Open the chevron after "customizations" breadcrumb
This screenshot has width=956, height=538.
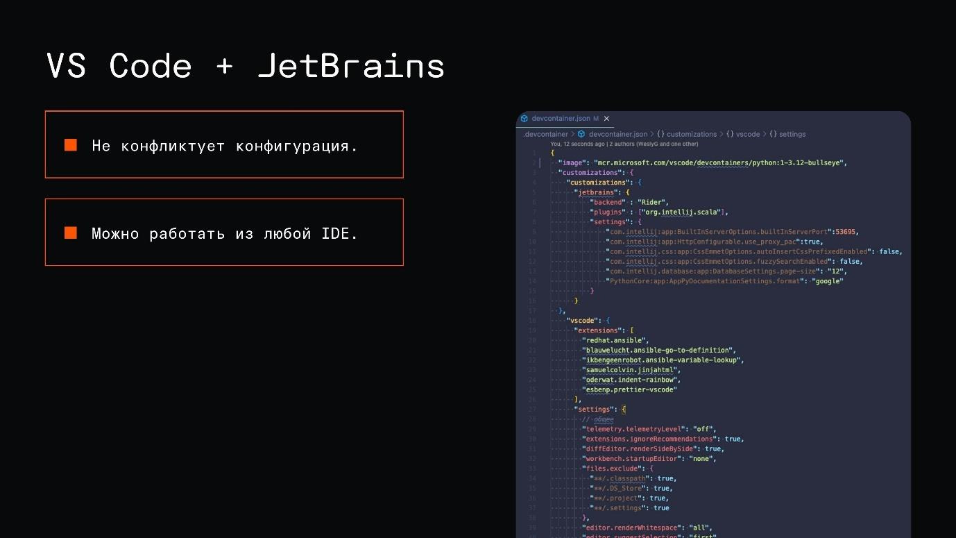click(722, 134)
